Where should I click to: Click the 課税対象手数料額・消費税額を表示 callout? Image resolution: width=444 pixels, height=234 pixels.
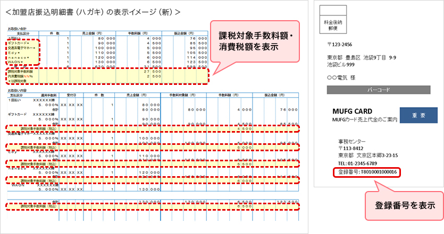259,41
